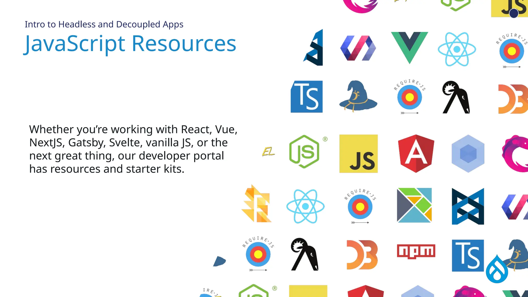The image size is (528, 297).
Task: Click the blue angular A-shaped logo near title
Action: click(313, 47)
